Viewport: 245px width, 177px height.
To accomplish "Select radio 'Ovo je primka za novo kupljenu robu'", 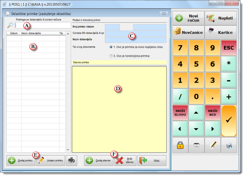I will [111, 47].
